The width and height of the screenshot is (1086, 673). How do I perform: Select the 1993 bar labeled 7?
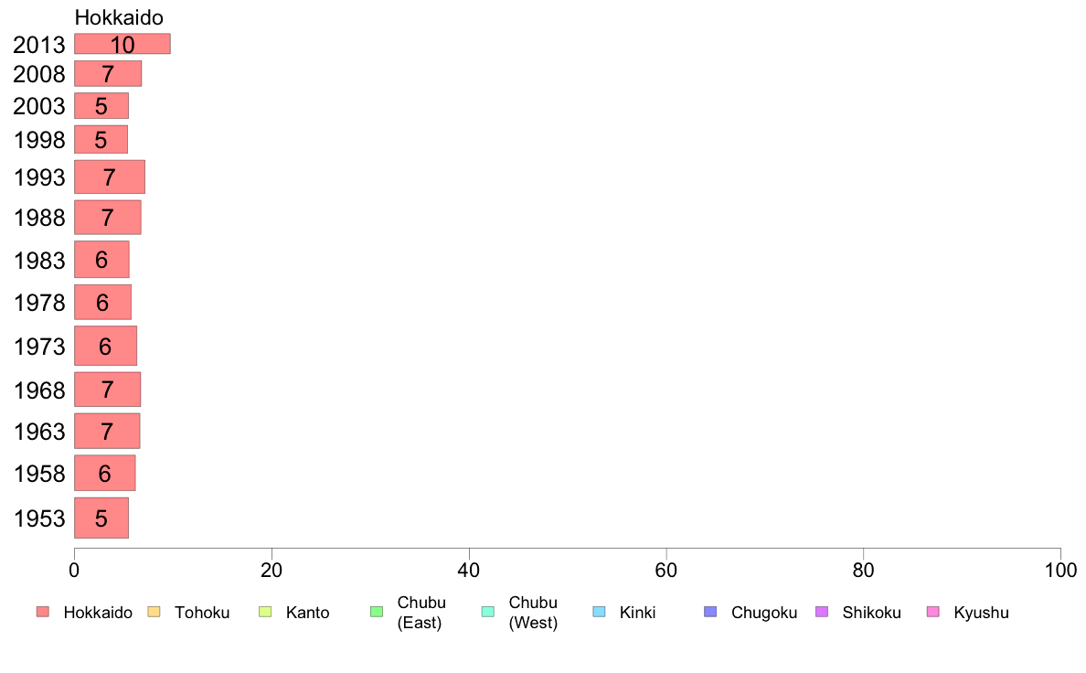pyautogui.click(x=110, y=176)
